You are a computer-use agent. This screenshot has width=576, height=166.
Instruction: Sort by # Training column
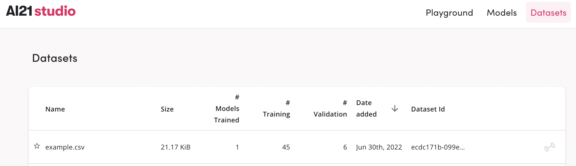(x=276, y=109)
